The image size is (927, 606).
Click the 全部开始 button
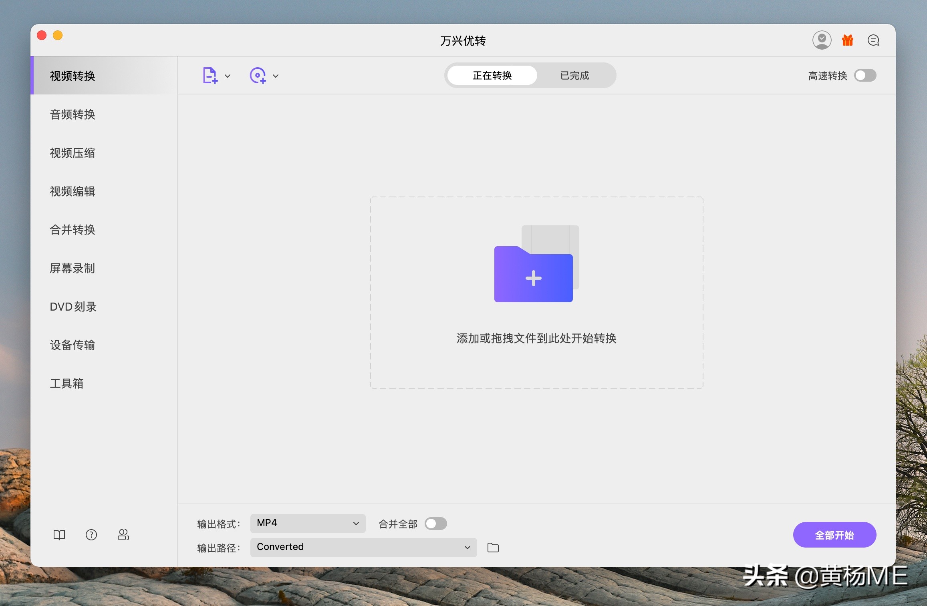point(834,534)
